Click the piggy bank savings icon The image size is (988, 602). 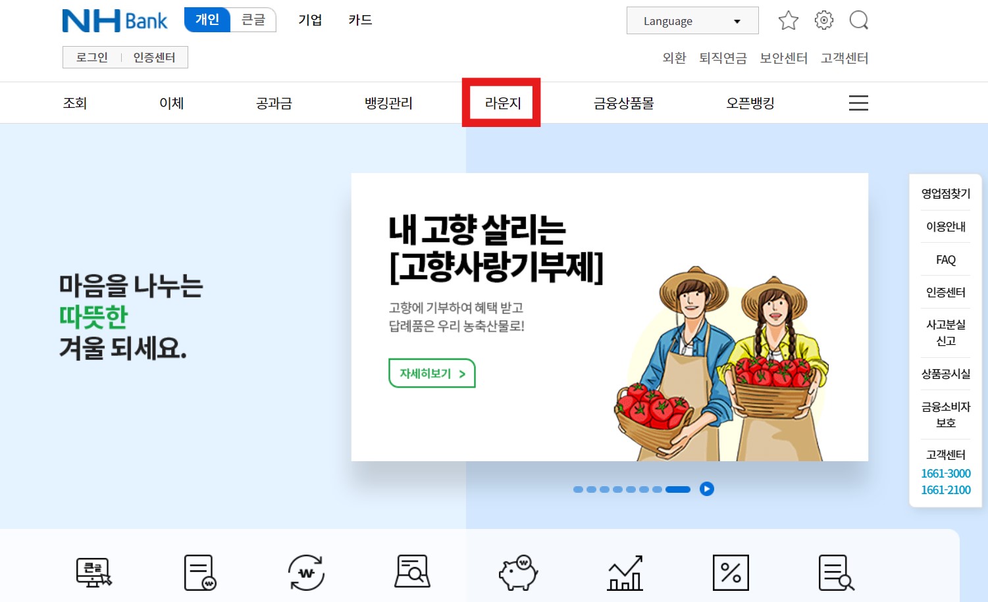[x=517, y=571]
